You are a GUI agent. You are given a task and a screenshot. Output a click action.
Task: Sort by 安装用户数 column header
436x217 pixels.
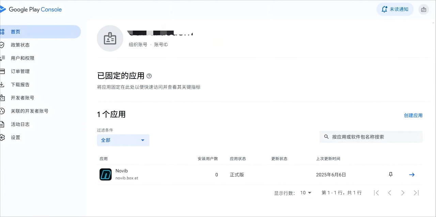(208, 159)
